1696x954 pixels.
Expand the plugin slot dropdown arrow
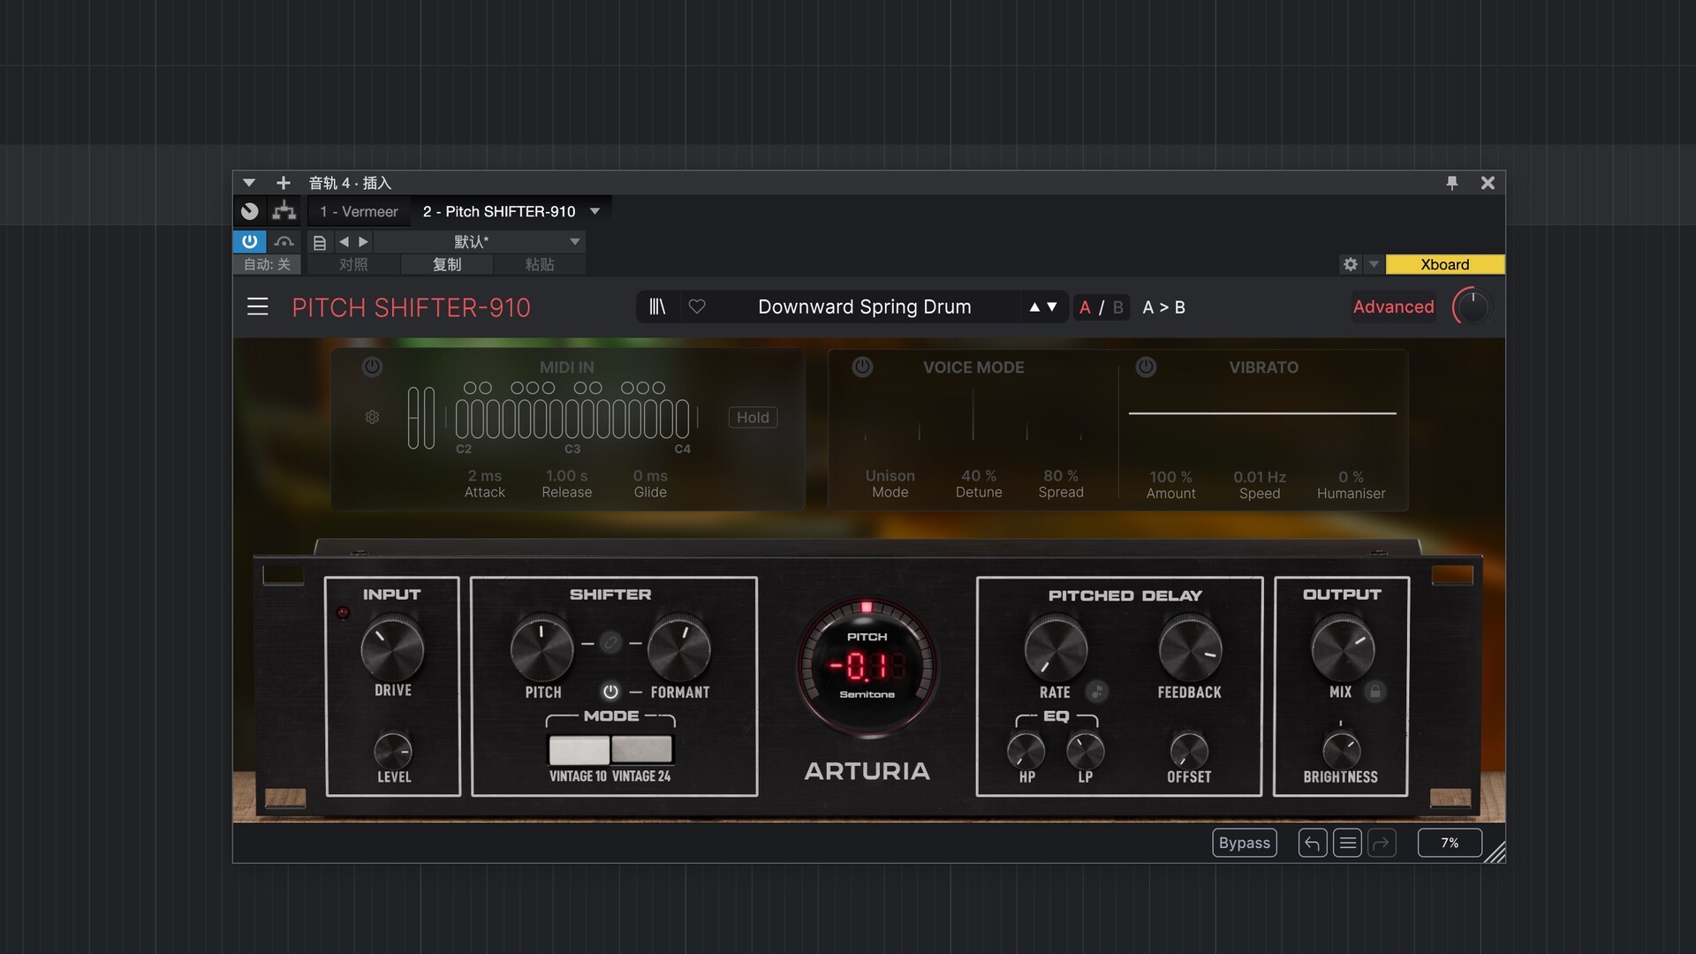[594, 211]
